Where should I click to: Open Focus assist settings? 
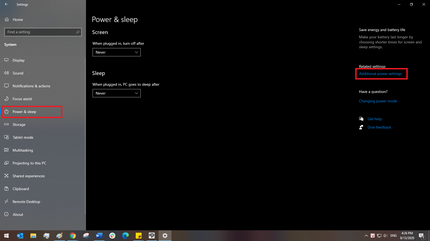[x=43, y=99]
